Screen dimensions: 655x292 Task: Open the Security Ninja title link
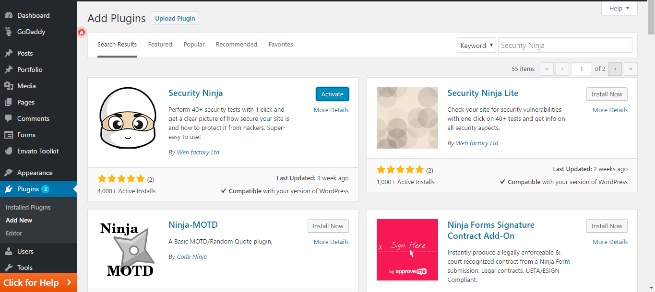point(196,93)
